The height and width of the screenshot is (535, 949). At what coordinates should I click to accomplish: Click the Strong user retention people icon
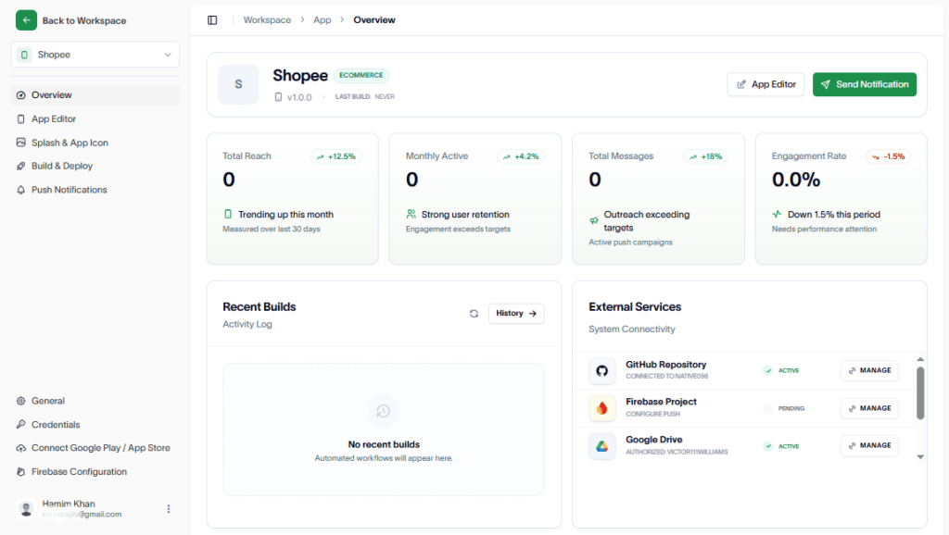[x=411, y=214]
